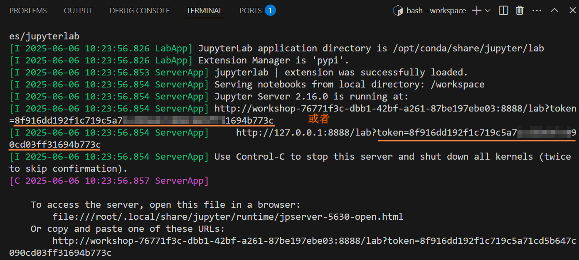Click the /opt/conda/share/jupyter/lab directory path
Image resolution: width=579 pixels, height=260 pixels.
pyautogui.click(x=468, y=49)
